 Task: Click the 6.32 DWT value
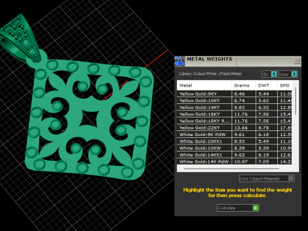pos(264,107)
